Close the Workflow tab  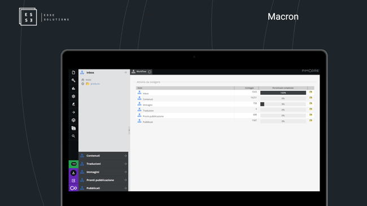point(150,72)
